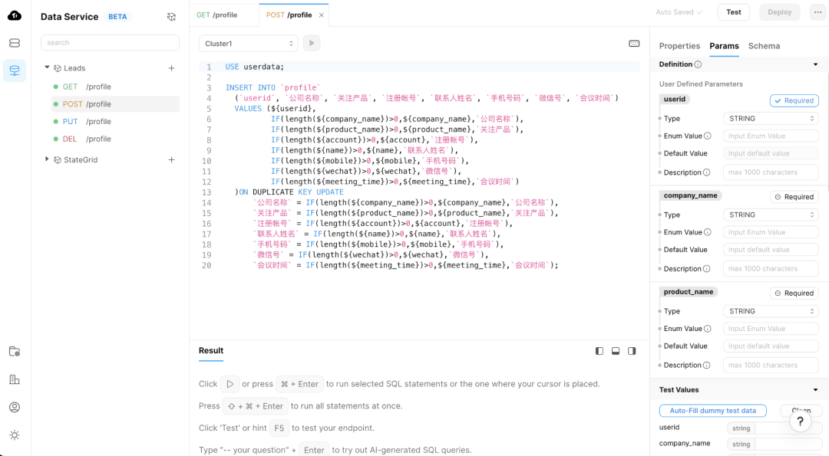Add endpoint to StateGrid with plus icon
Image resolution: width=829 pixels, height=456 pixels.
(x=171, y=160)
